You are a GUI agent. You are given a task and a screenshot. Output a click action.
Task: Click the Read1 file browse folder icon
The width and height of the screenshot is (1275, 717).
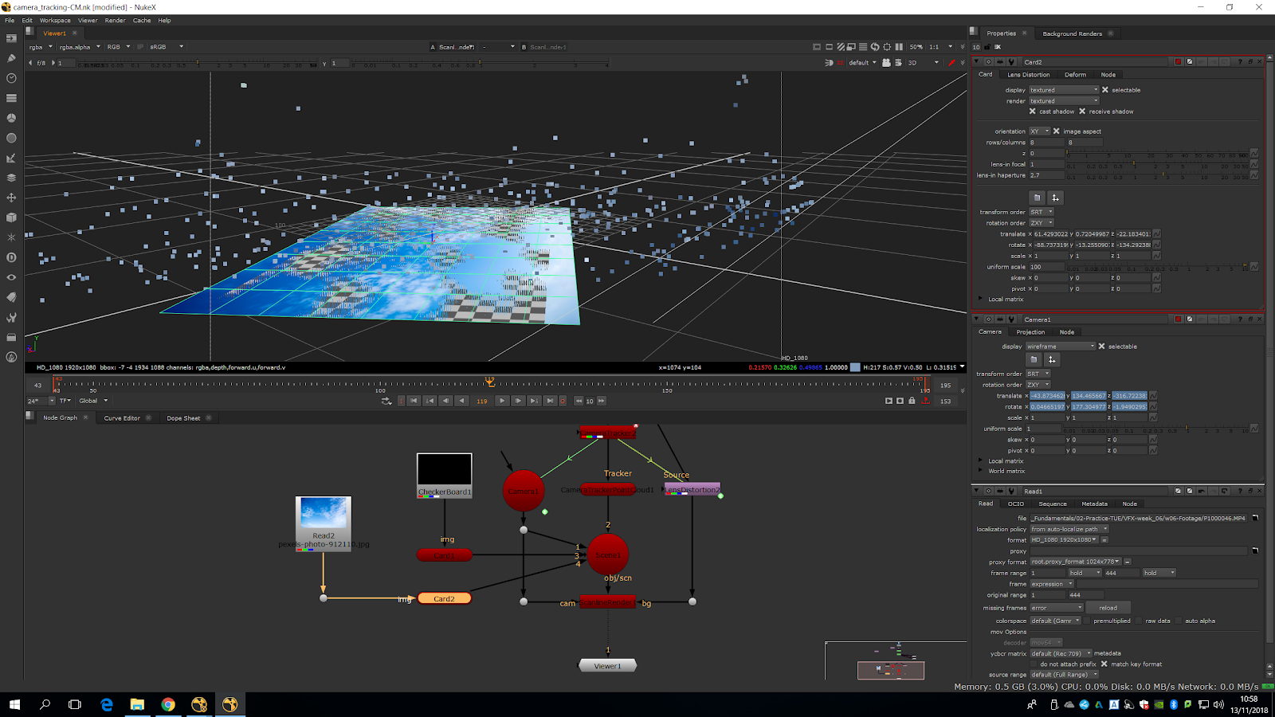pos(1255,518)
